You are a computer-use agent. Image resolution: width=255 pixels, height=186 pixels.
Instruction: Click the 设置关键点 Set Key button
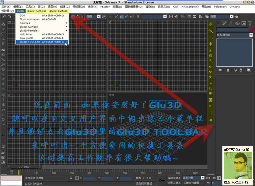click(x=174, y=183)
